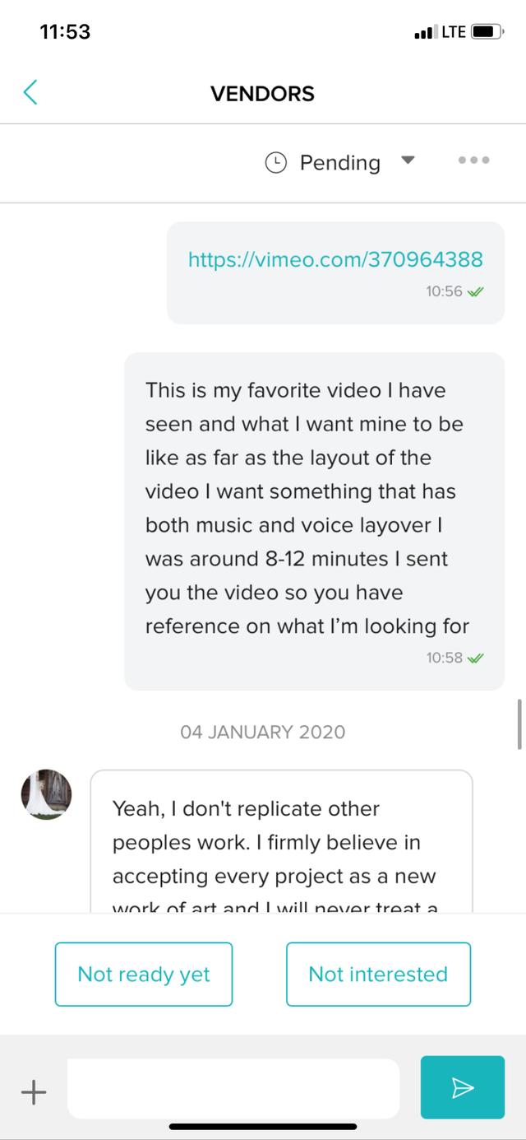The image size is (526, 1140).
Task: Send the message with the paper-plane button
Action: (463, 1087)
